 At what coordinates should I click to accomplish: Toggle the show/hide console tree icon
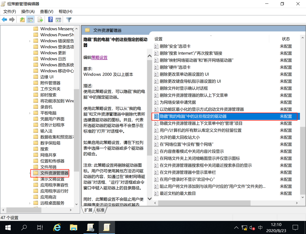30,19
